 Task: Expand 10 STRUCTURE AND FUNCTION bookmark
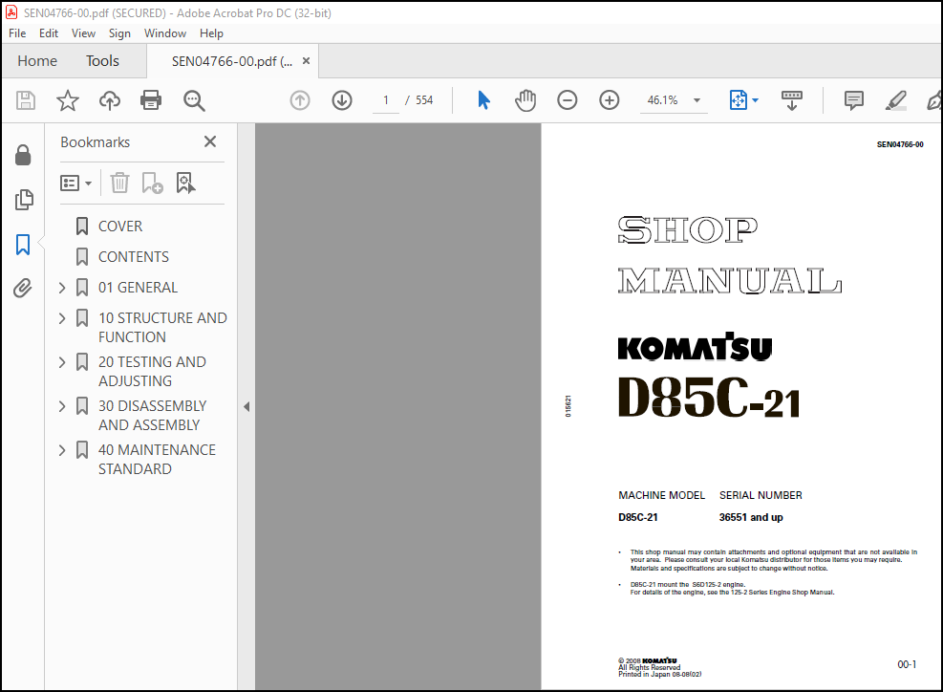coord(62,318)
